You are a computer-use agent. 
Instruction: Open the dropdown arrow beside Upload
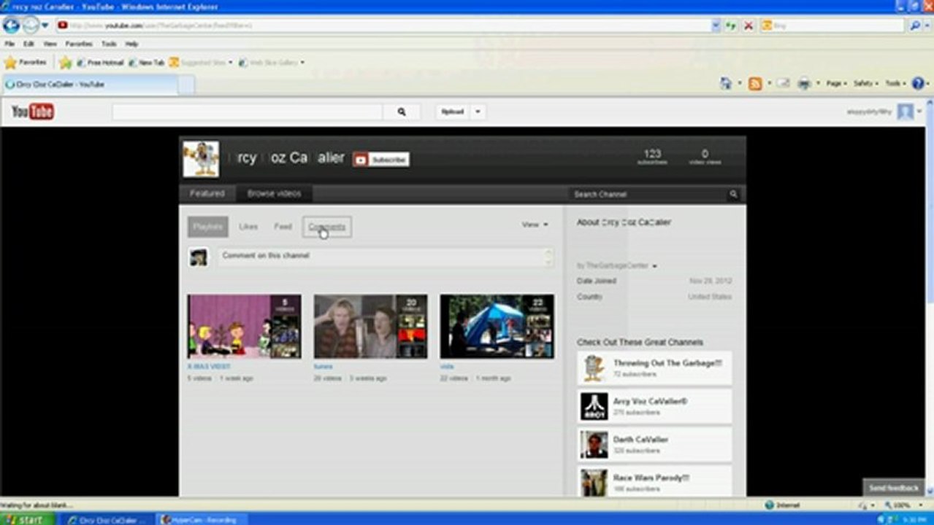pos(478,112)
